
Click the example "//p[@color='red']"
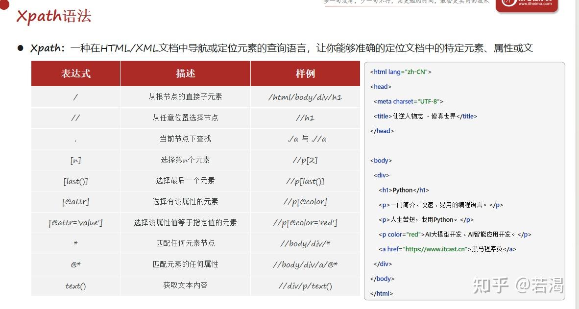tap(305, 223)
